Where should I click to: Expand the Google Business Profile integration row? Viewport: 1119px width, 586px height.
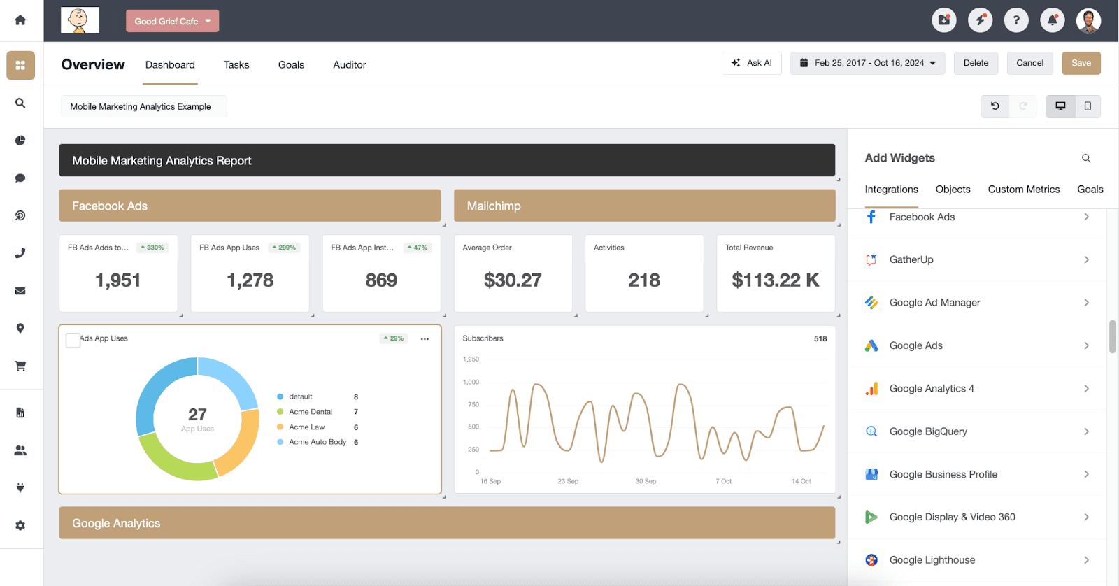tap(977, 474)
